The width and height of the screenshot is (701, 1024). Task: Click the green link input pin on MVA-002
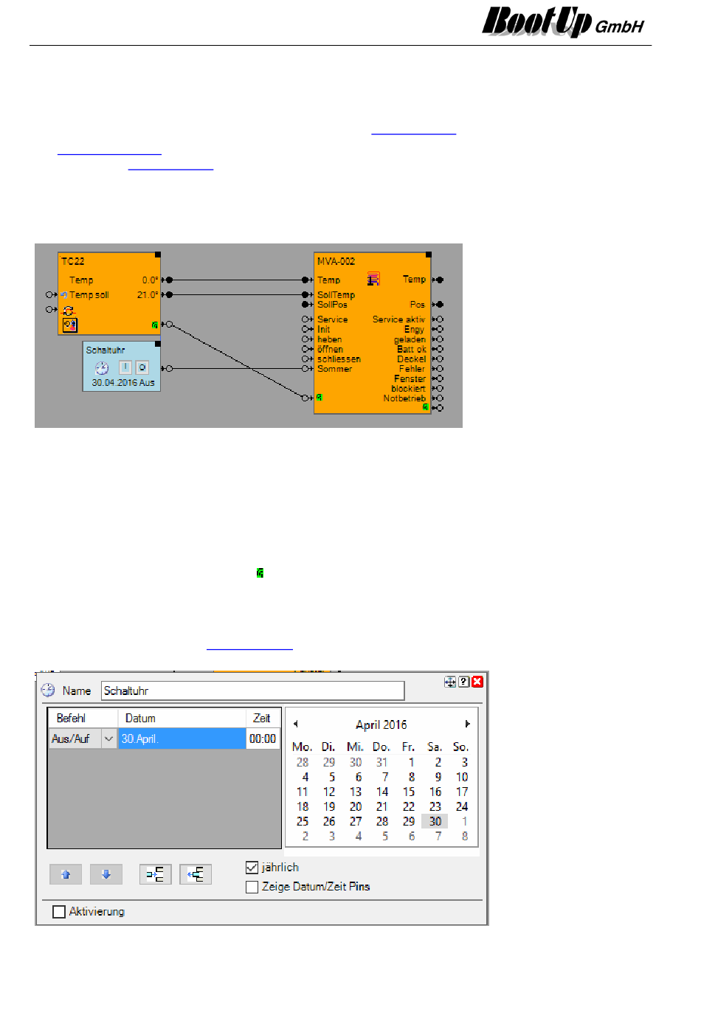pos(320,397)
